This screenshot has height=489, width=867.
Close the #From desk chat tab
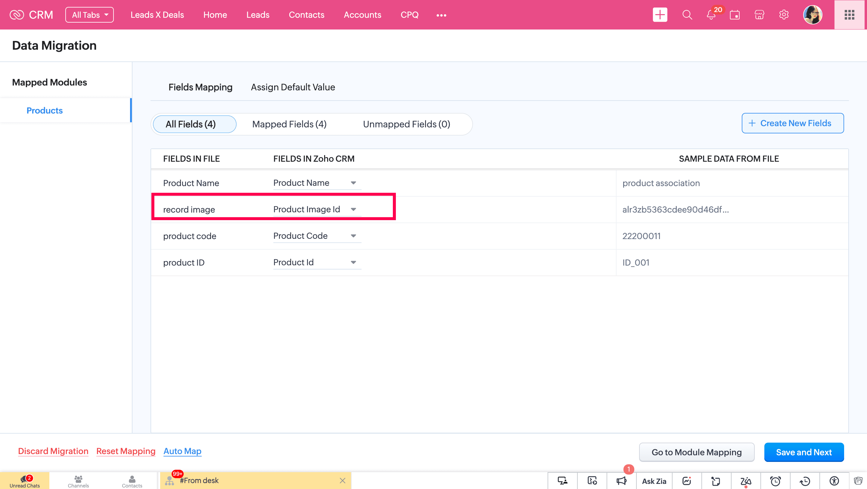coord(342,480)
